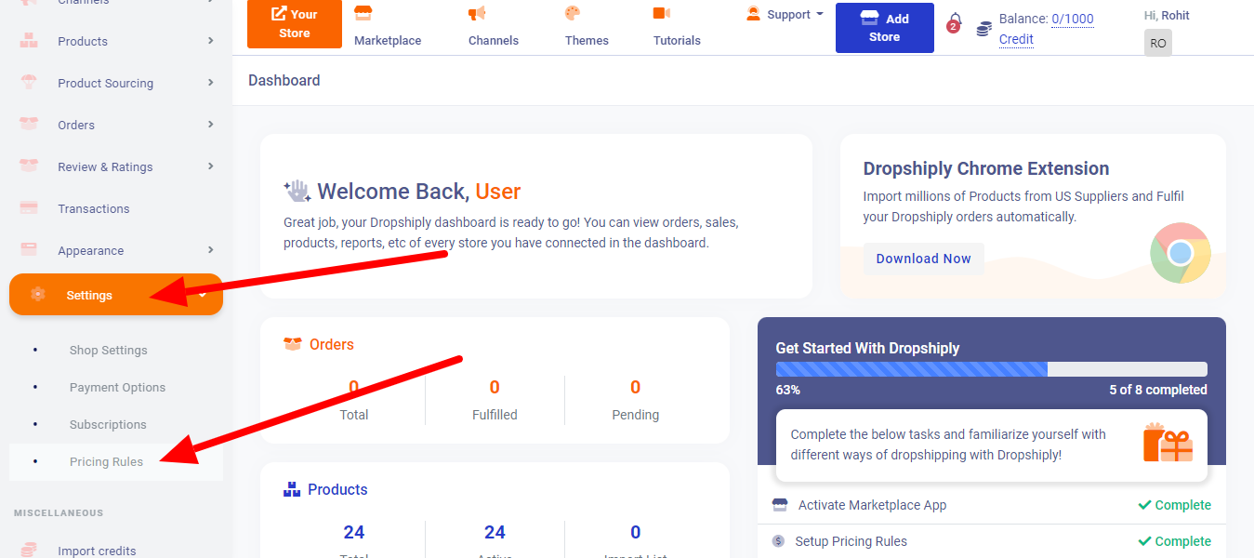1254x558 pixels.
Task: Click the Orders card box icon
Action: pos(293,344)
